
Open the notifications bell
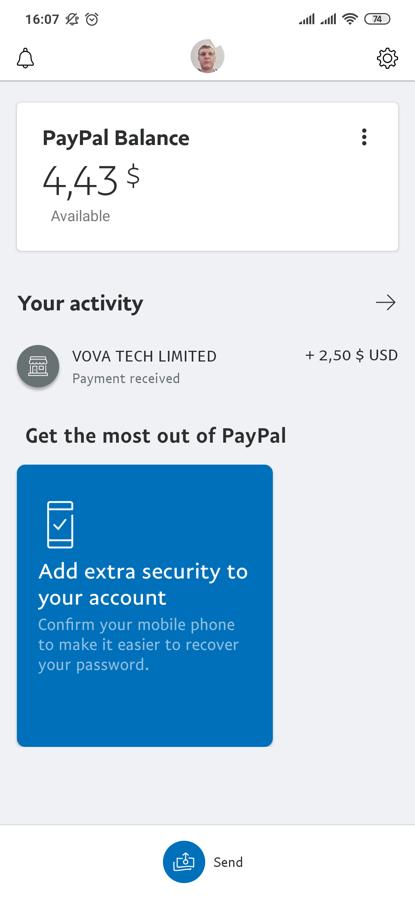tap(25, 58)
